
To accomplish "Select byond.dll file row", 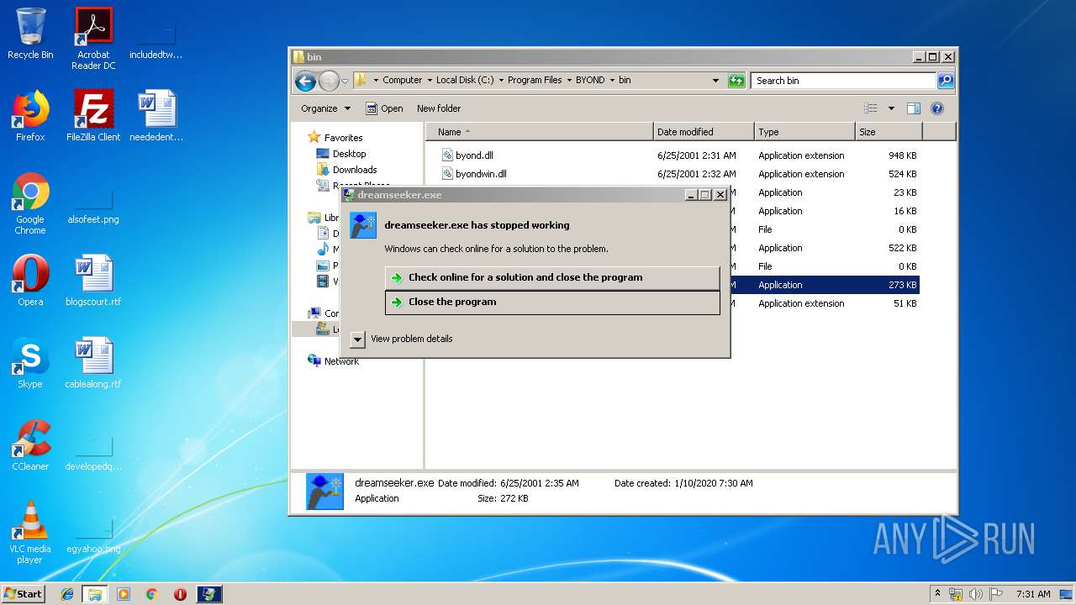I will [679, 155].
